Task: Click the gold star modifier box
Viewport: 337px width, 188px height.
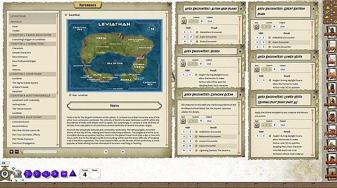Action: click(x=5, y=174)
